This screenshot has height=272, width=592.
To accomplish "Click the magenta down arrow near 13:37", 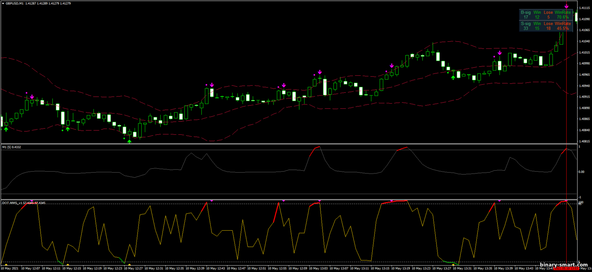I will [x=500, y=53].
